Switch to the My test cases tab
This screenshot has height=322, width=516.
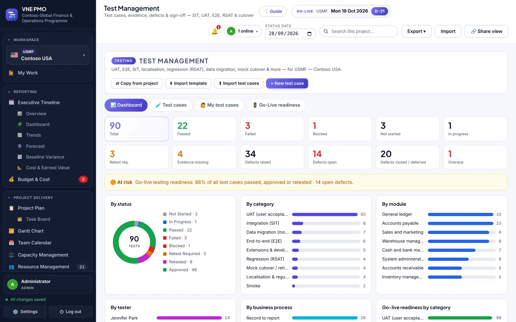[x=219, y=105]
